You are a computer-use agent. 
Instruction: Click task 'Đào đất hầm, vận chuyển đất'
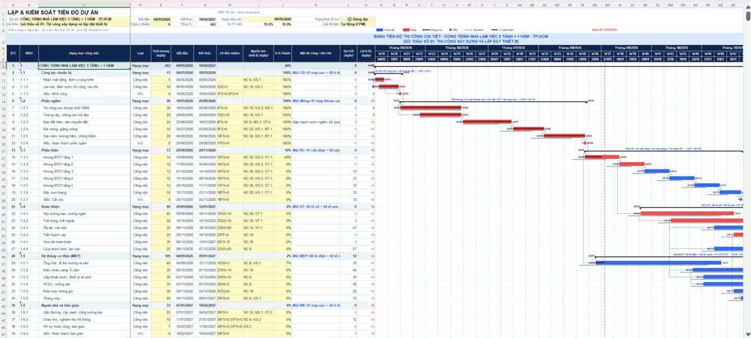point(66,122)
